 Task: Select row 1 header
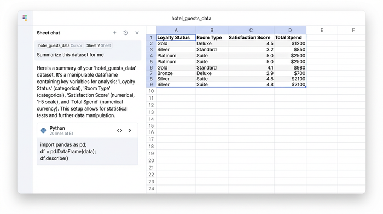coord(151,37)
